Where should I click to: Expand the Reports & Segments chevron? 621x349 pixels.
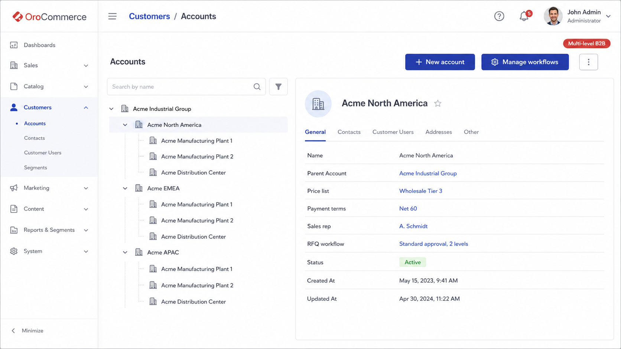86,230
